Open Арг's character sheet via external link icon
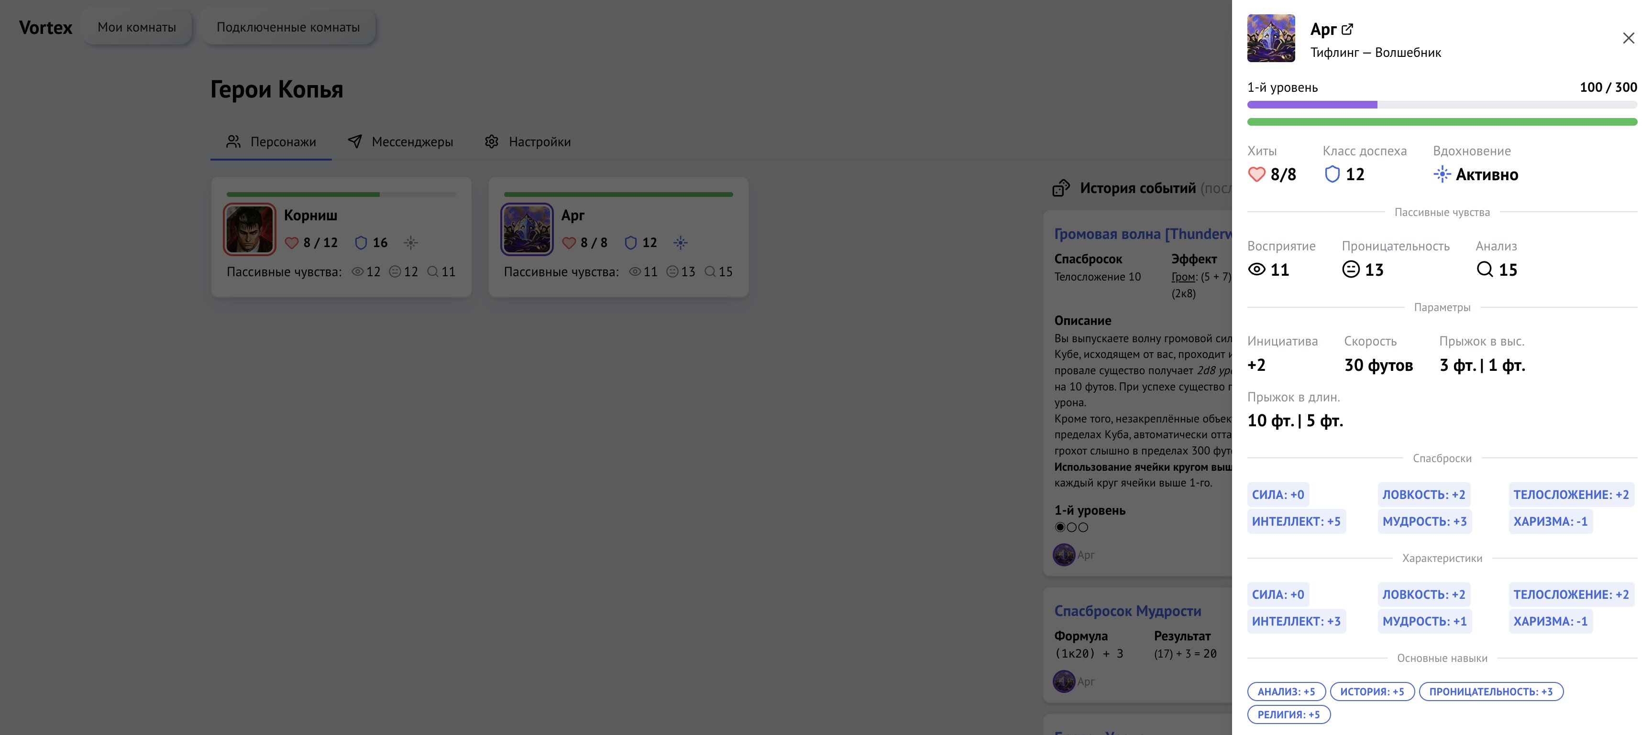The image size is (1652, 735). pos(1347,29)
